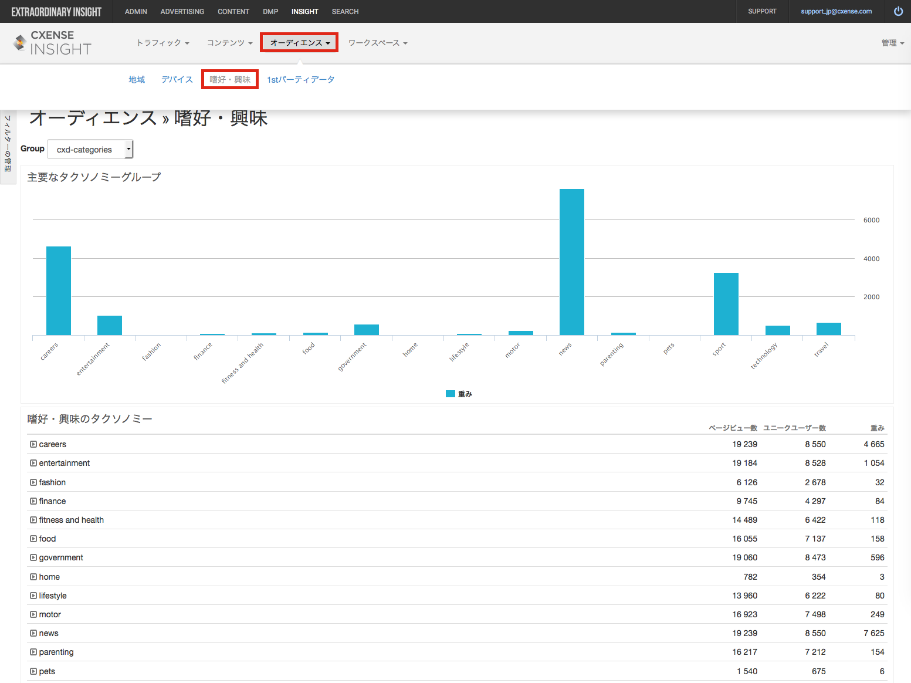Toggle the 重み legend series in chart
Viewport: 911px width, 683px height.
pyautogui.click(x=459, y=394)
